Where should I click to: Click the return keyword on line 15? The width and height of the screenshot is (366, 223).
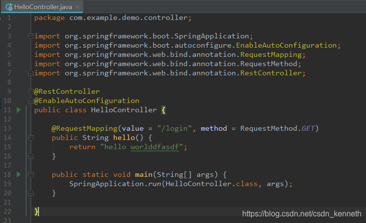coord(82,147)
